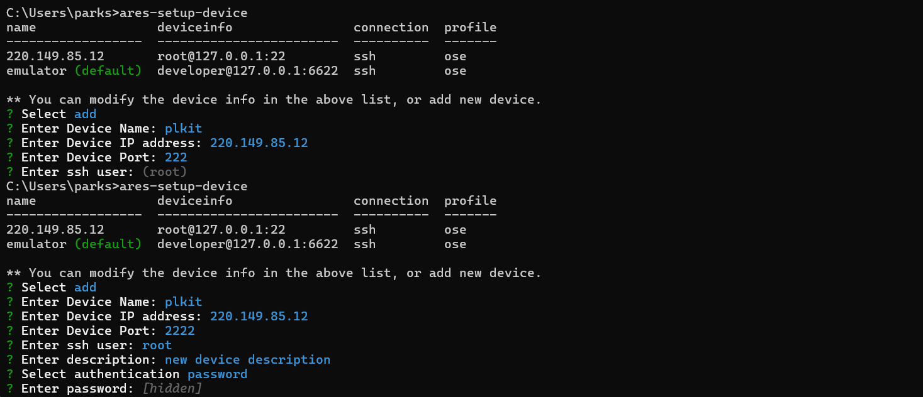
Task: Click the lower 'plkit' device name entry
Action: 183,302
